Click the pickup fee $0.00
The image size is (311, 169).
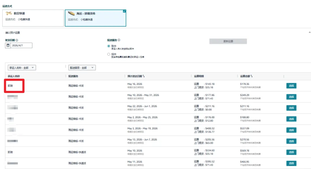click(208, 110)
